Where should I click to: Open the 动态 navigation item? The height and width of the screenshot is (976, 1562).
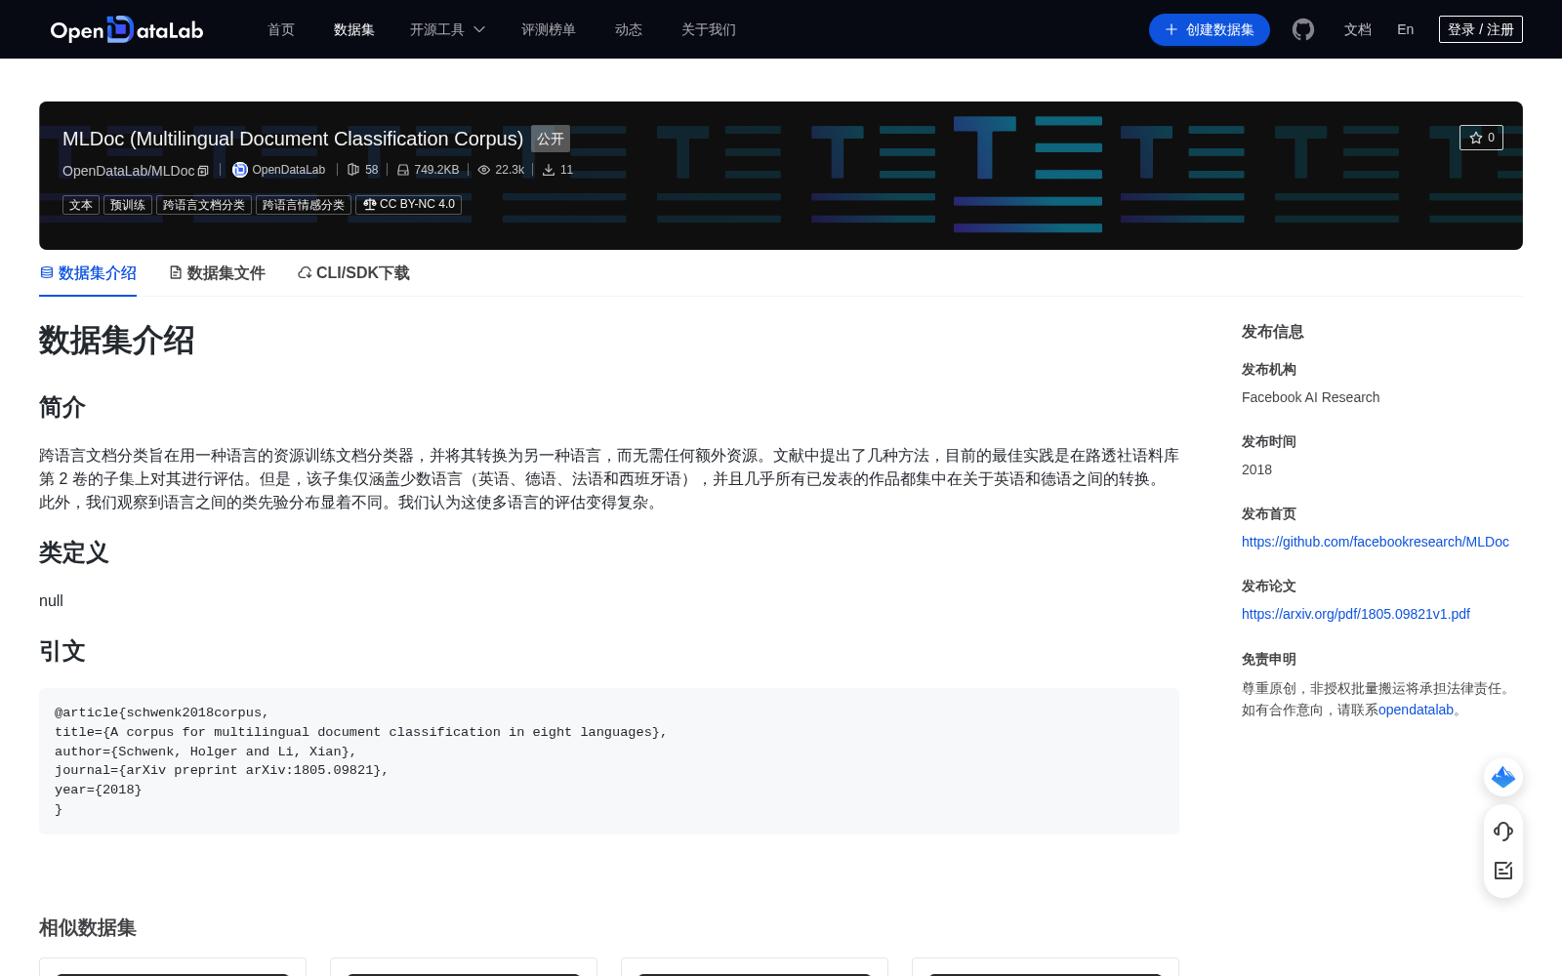coord(629,29)
